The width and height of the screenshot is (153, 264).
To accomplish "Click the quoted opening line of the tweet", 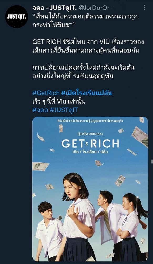I will coord(85,21).
